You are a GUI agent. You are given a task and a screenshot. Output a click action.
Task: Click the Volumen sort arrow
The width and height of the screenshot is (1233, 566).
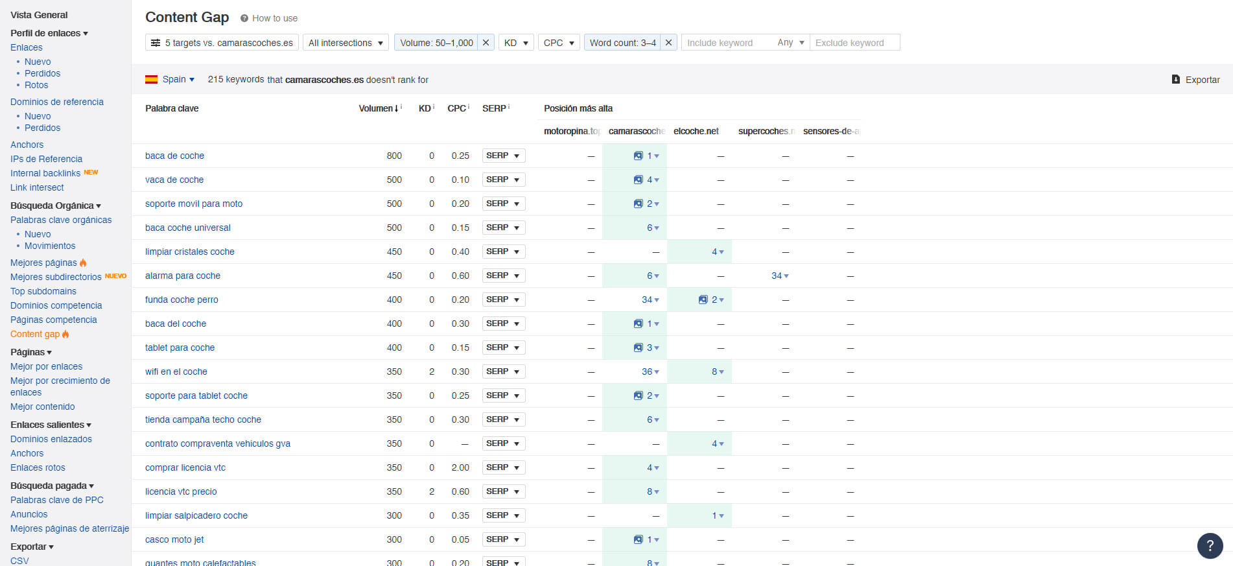[x=396, y=108]
